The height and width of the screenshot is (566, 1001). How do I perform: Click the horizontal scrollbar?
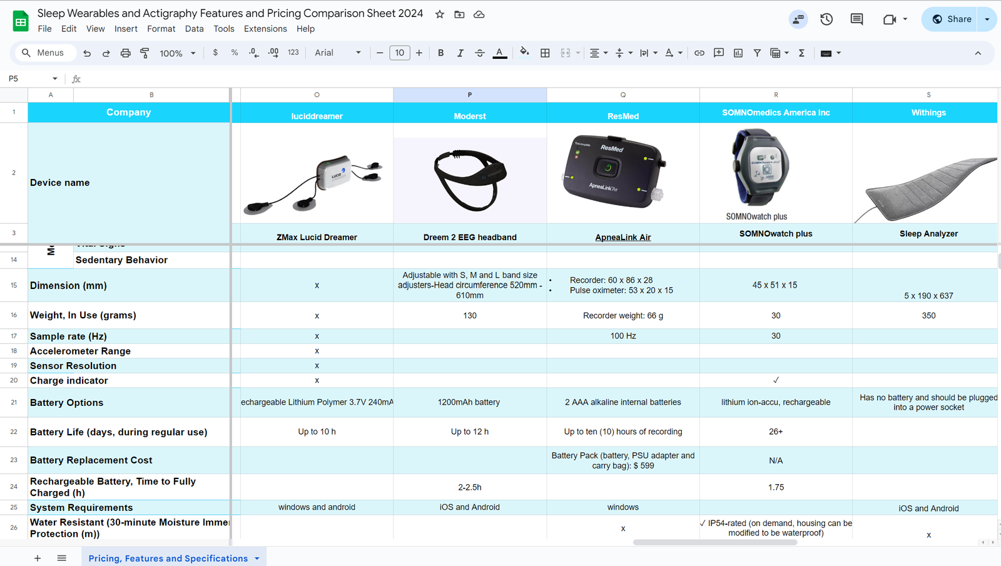(715, 542)
